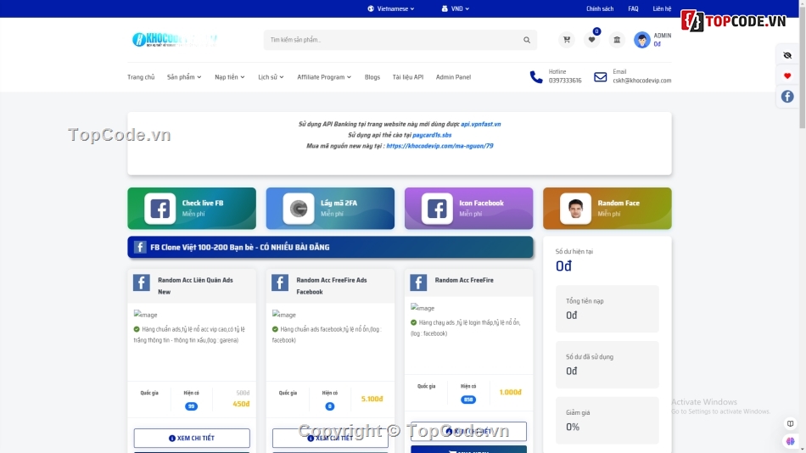Image resolution: width=806 pixels, height=453 pixels.
Task: Click the cskh@khocodevip.com email address
Action: (642, 81)
